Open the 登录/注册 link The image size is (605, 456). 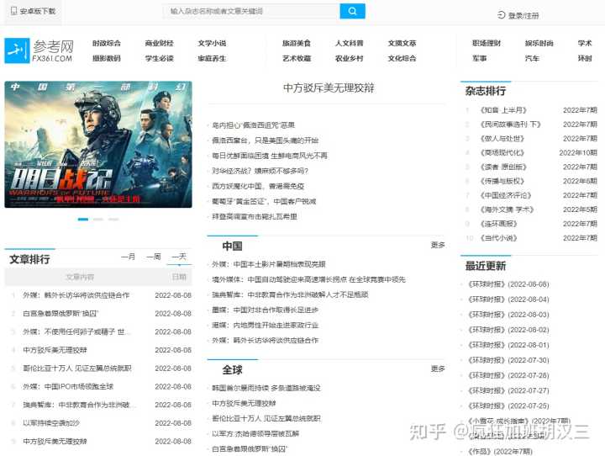523,15
